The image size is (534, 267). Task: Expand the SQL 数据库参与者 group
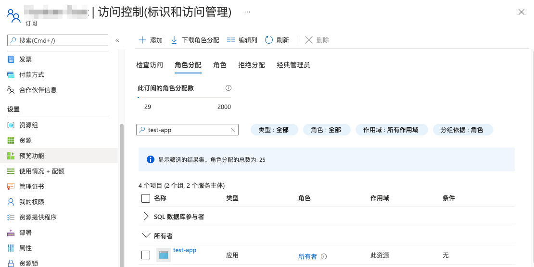(x=146, y=217)
